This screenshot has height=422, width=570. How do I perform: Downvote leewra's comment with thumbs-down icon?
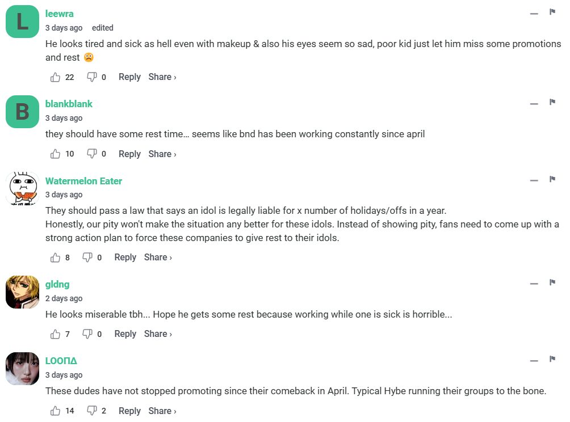[91, 77]
